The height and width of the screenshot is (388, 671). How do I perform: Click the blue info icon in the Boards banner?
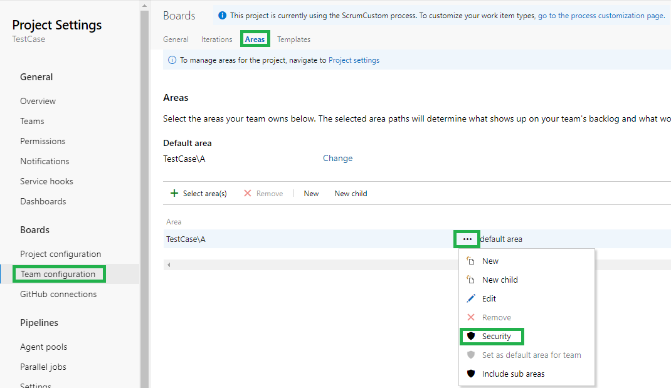[221, 16]
